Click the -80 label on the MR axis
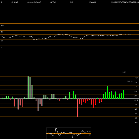Image resolution: width=139 pixels, height=139 pixels. 136,118
